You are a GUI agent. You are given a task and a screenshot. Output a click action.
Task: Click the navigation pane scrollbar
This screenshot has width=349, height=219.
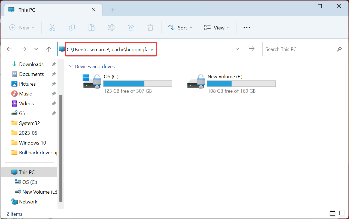[61, 148]
